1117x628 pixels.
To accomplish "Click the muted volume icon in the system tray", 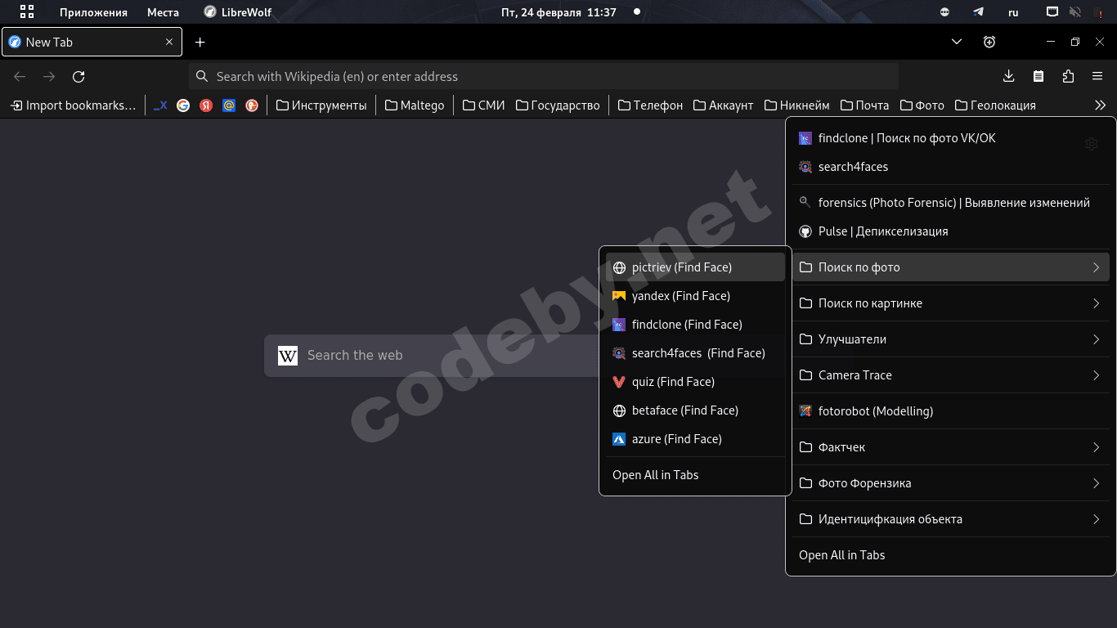I will coord(1074,12).
